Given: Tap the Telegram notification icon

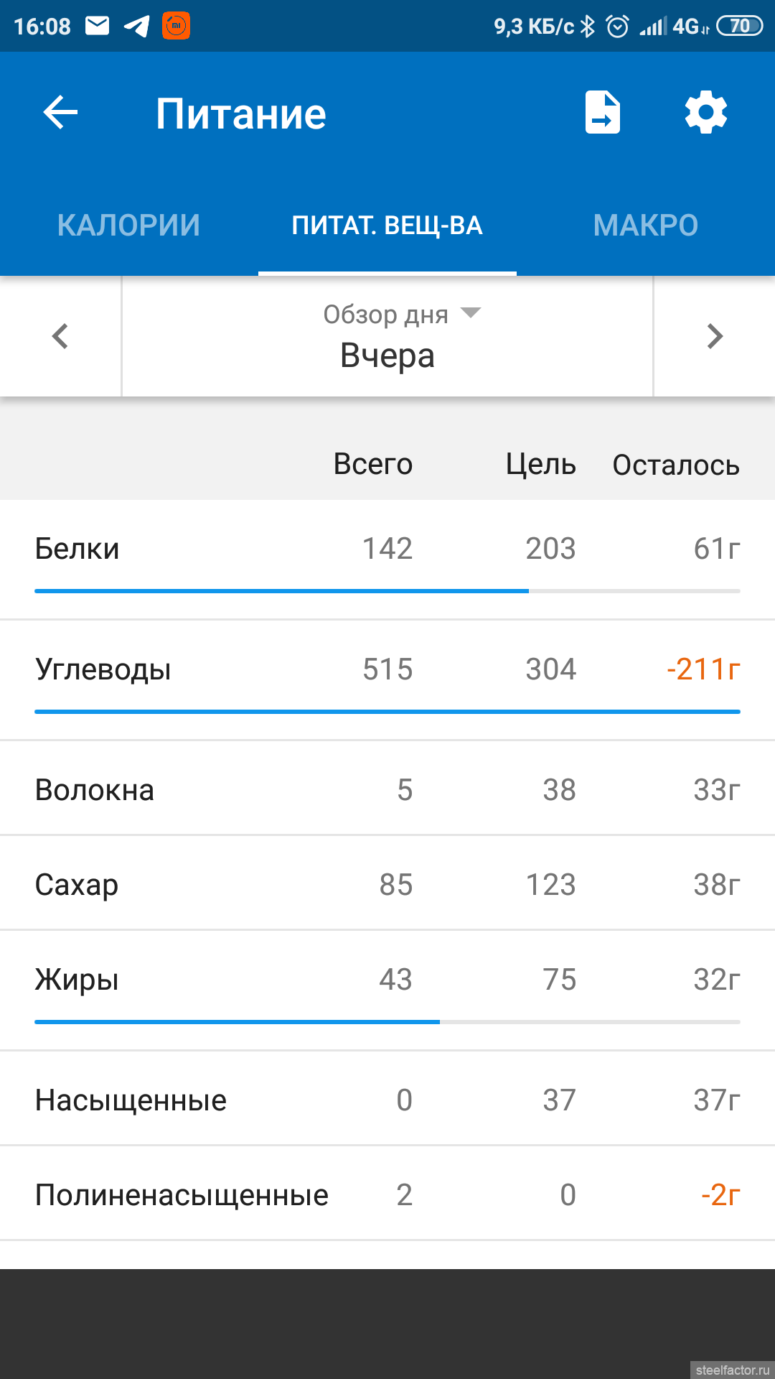Looking at the screenshot, I should pos(136,27).
